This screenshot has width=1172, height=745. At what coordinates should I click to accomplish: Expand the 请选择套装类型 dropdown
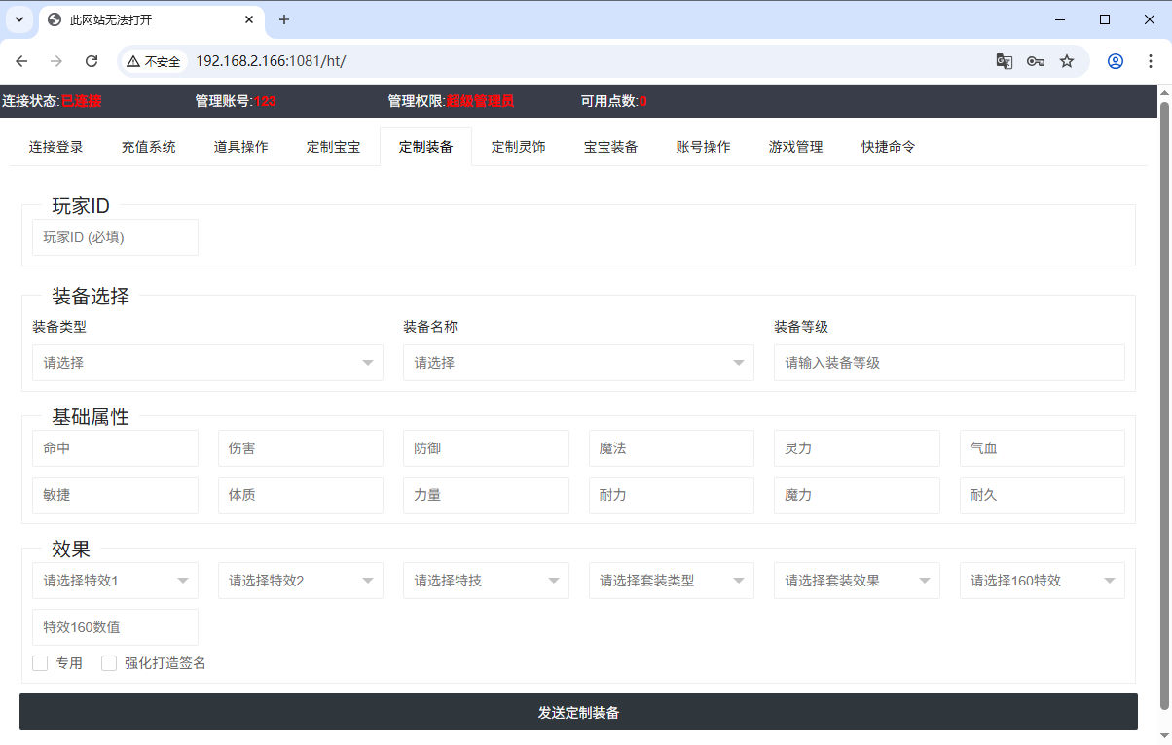tap(671, 581)
